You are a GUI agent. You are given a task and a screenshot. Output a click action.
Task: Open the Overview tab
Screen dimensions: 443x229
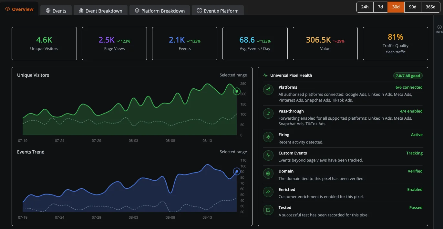(19, 9)
